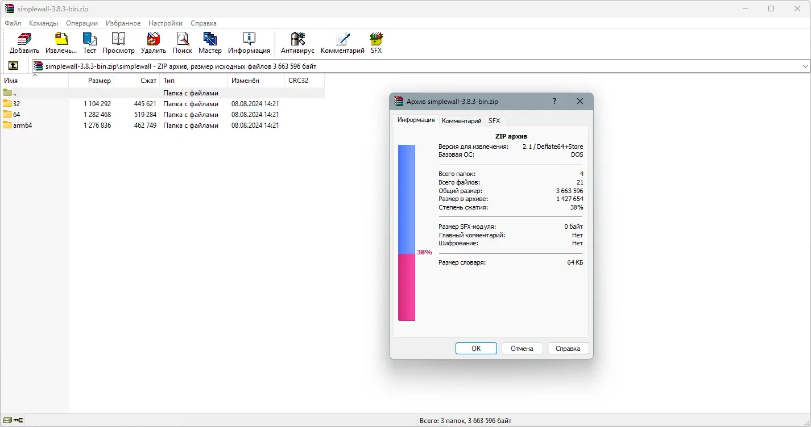Viewport: 811px width, 427px height.
Task: Switch to the Комментарий tab in the dialog
Action: (462, 121)
